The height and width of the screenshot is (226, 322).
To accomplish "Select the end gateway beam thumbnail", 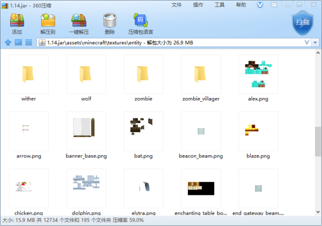I will [x=258, y=189].
